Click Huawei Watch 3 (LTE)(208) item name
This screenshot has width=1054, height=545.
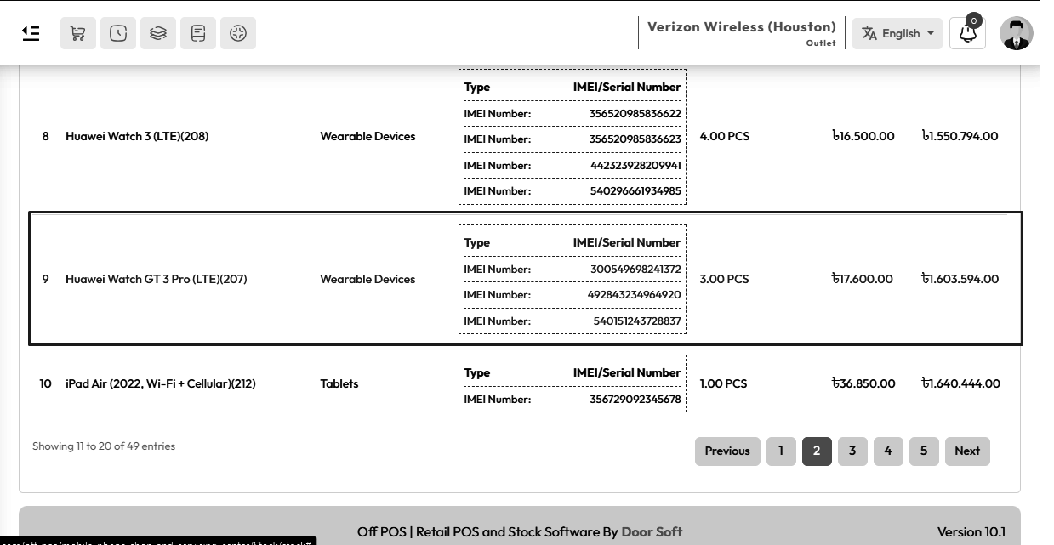[x=137, y=136]
